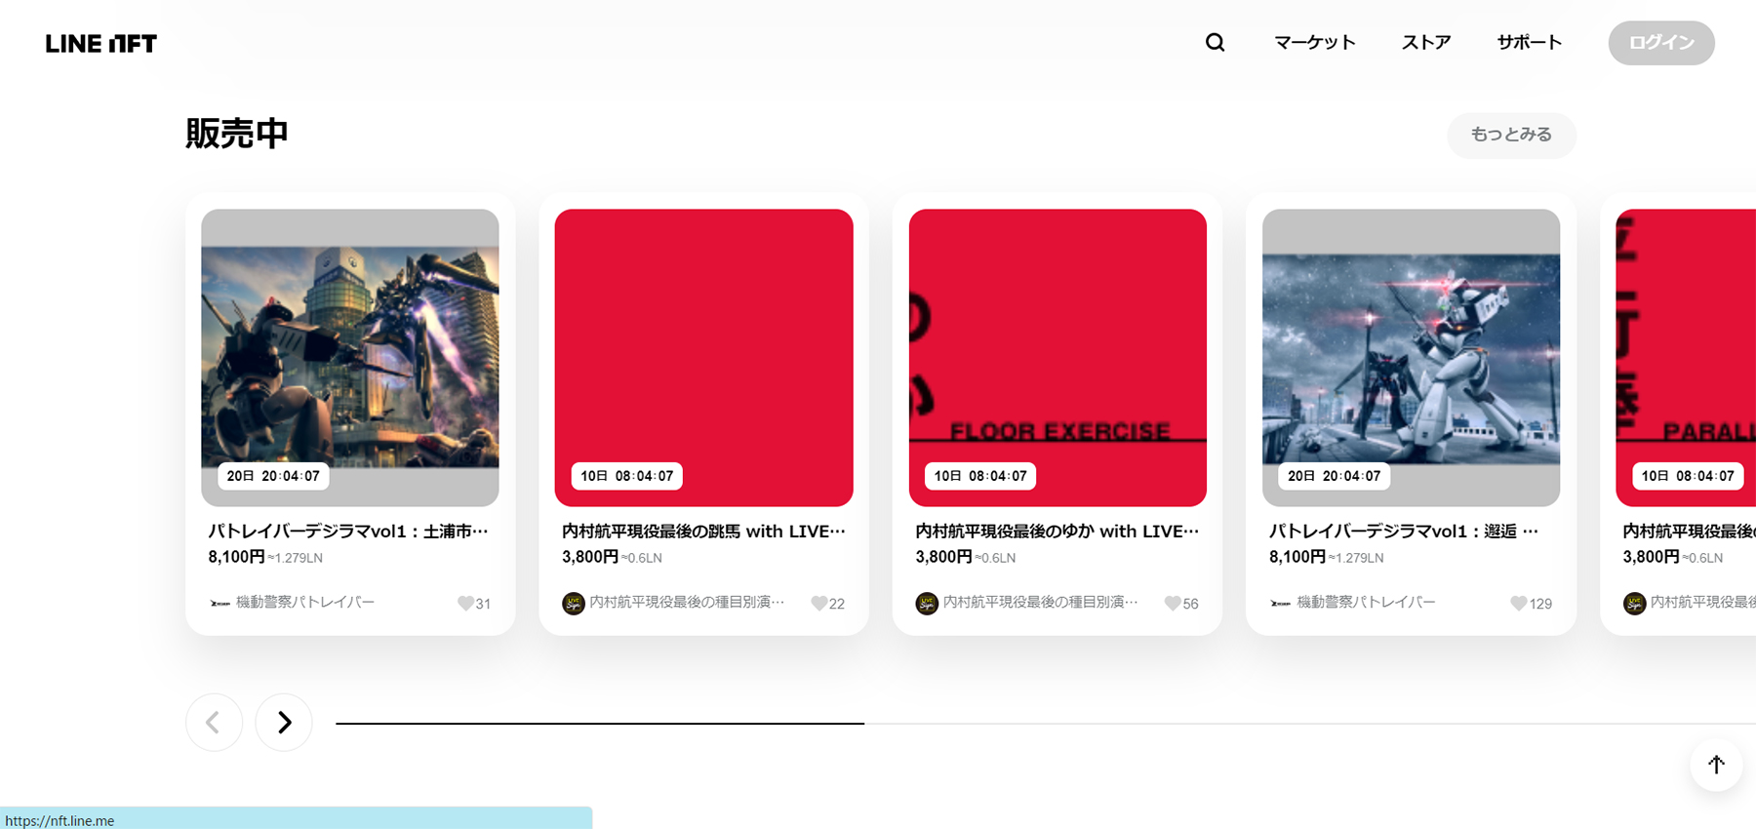Screen dimensions: 1756x829
Task: Open search with the magnifier icon
Action: pos(1215,42)
